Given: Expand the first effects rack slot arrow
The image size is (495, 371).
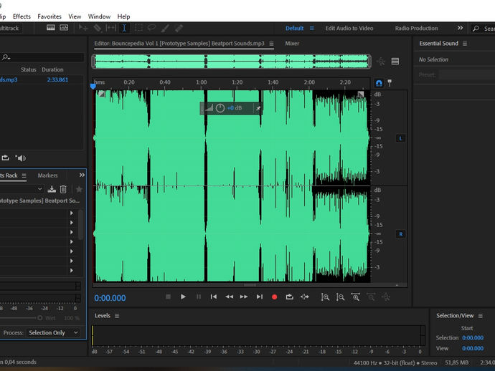Looking at the screenshot, I should point(71,213).
